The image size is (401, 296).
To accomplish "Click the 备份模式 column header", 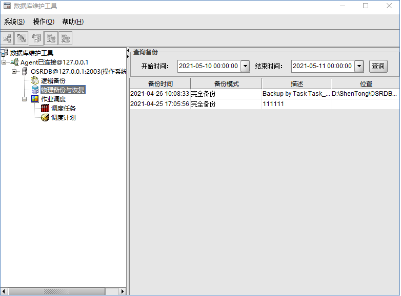I will (x=226, y=84).
